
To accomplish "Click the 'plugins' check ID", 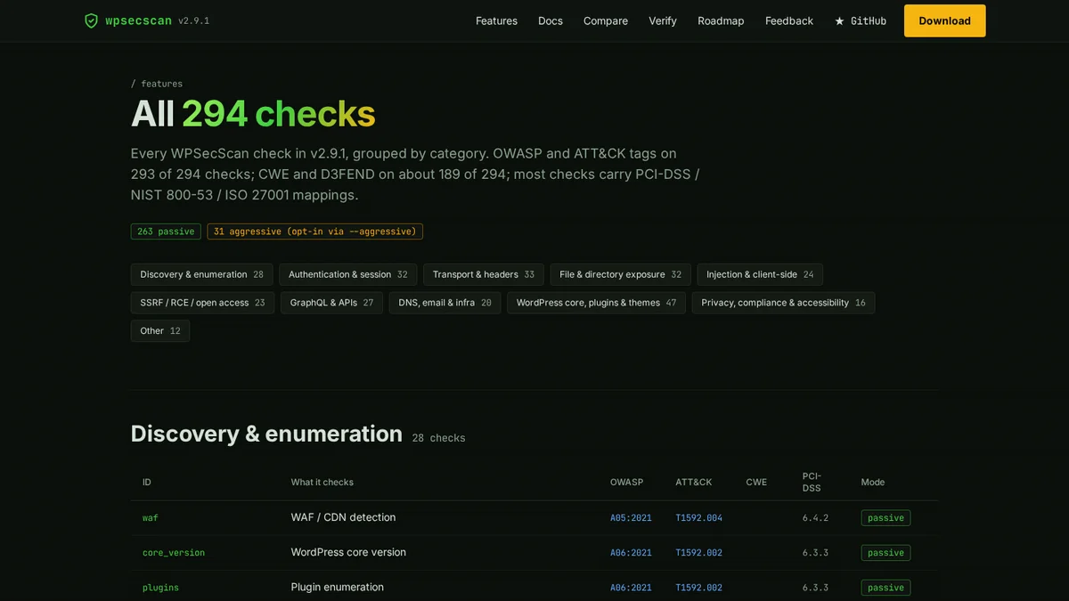I will pos(160,588).
